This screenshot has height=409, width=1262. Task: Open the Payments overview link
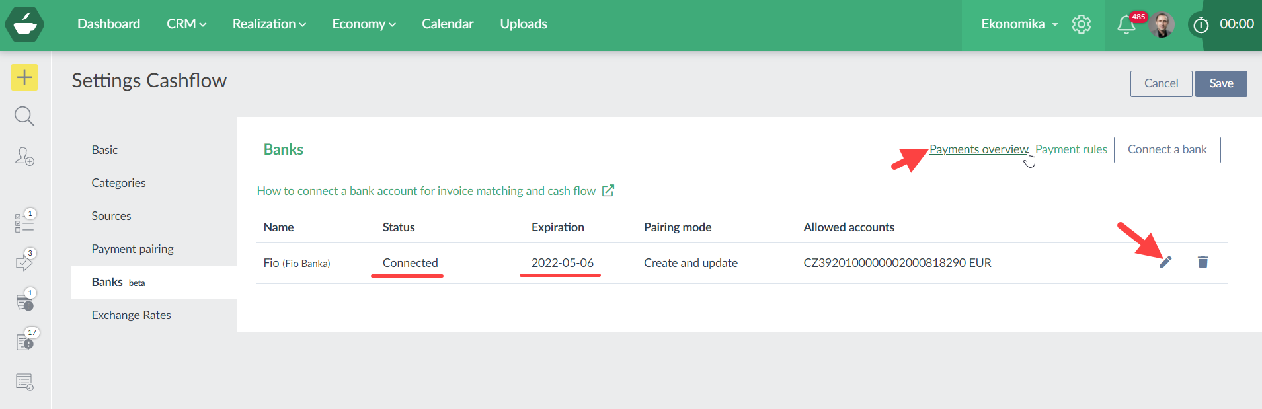click(x=978, y=149)
